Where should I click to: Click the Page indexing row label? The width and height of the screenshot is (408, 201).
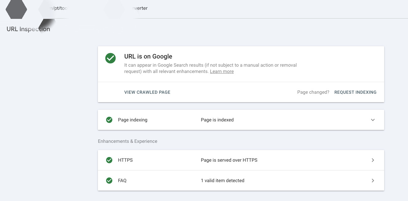coord(132,120)
